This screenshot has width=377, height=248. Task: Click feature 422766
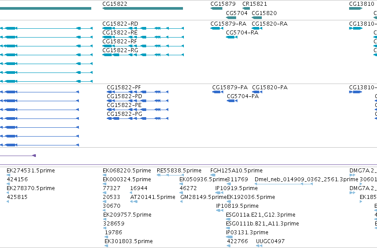point(229,246)
